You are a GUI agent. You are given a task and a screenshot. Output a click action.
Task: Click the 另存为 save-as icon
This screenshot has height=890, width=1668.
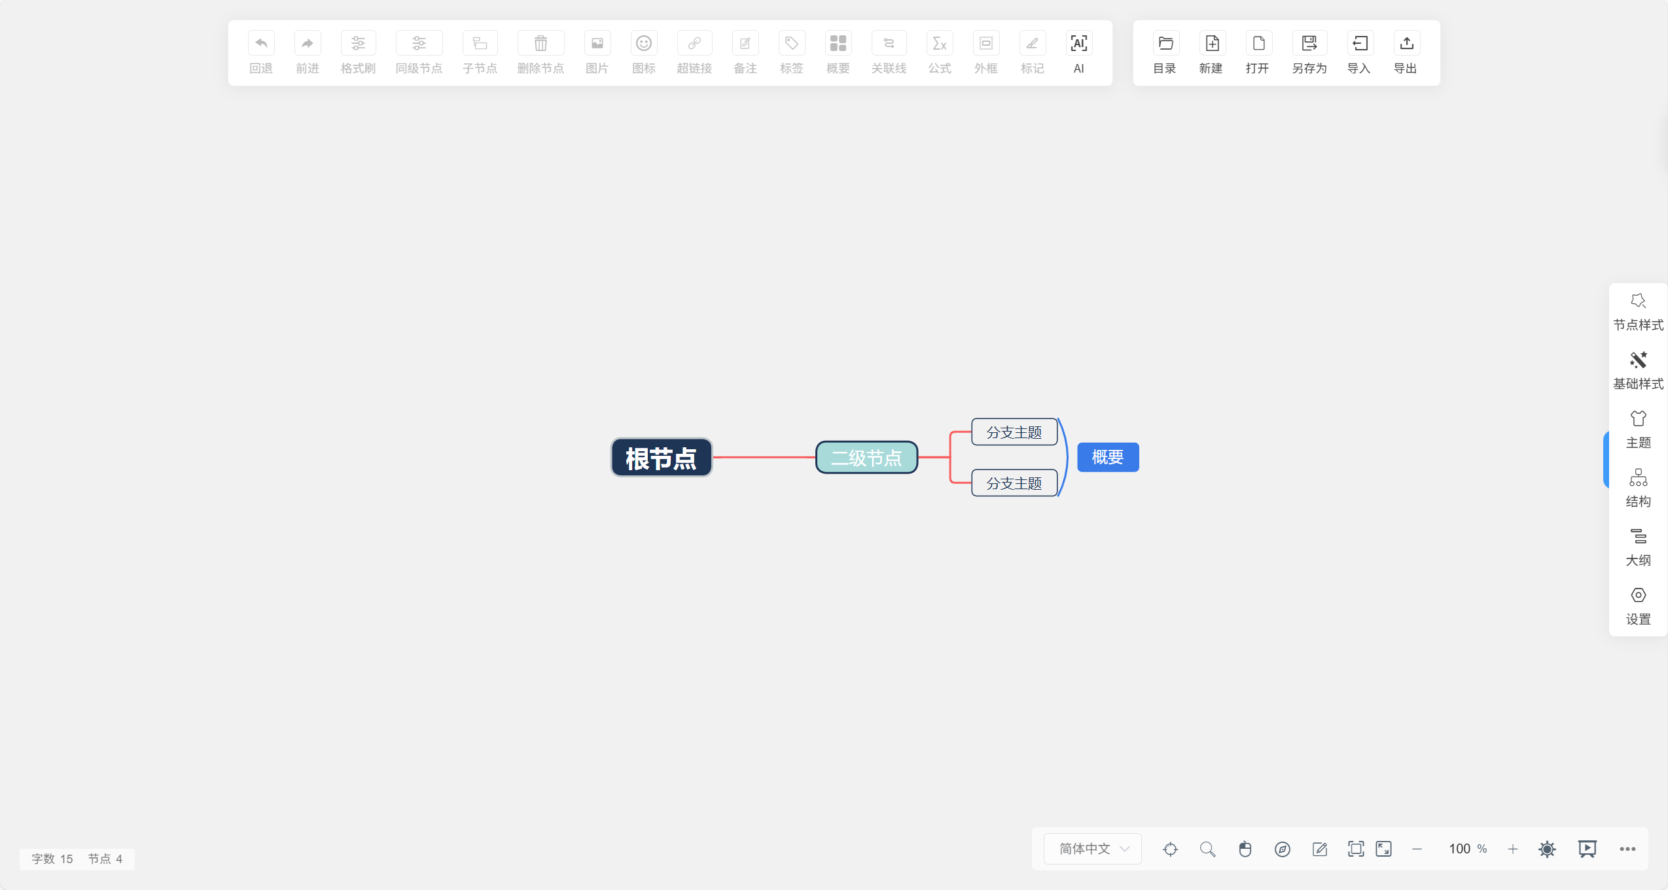1309,44
